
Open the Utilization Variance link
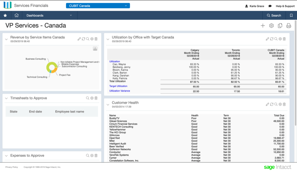coord(119,91)
